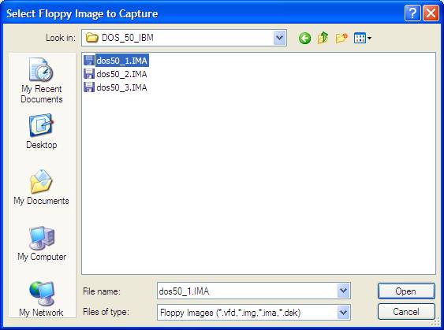444x330 pixels.
Task: Jump to Desktop in the places bar
Action: pos(42,132)
